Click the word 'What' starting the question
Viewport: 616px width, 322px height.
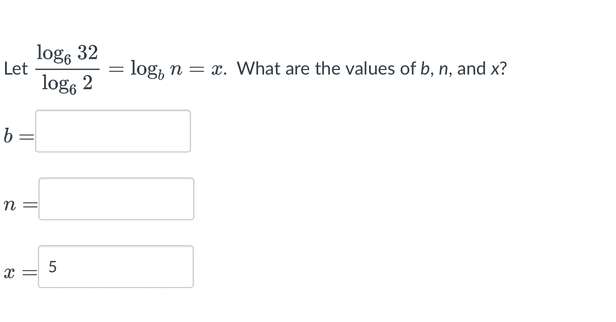click(258, 69)
